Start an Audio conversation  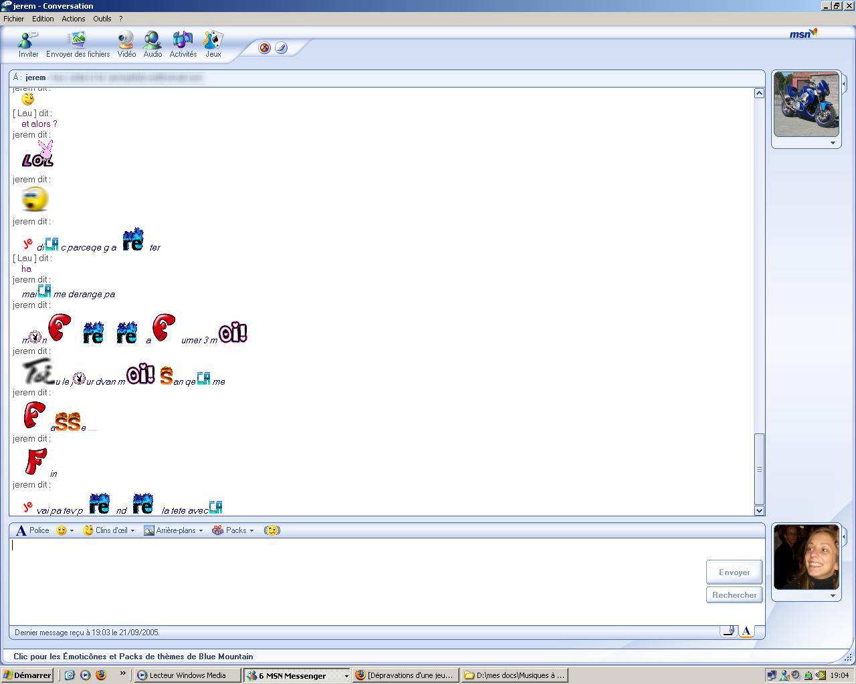pyautogui.click(x=152, y=45)
